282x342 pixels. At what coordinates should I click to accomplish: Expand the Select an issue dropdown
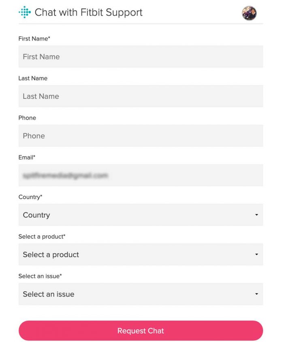(141, 294)
